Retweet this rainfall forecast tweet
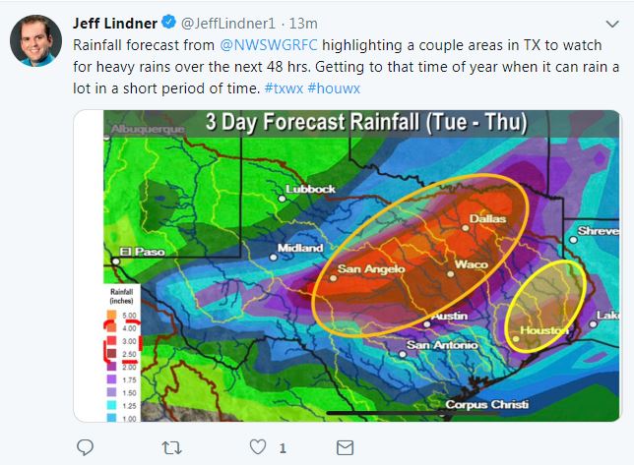The width and height of the screenshot is (634, 465). (171, 447)
